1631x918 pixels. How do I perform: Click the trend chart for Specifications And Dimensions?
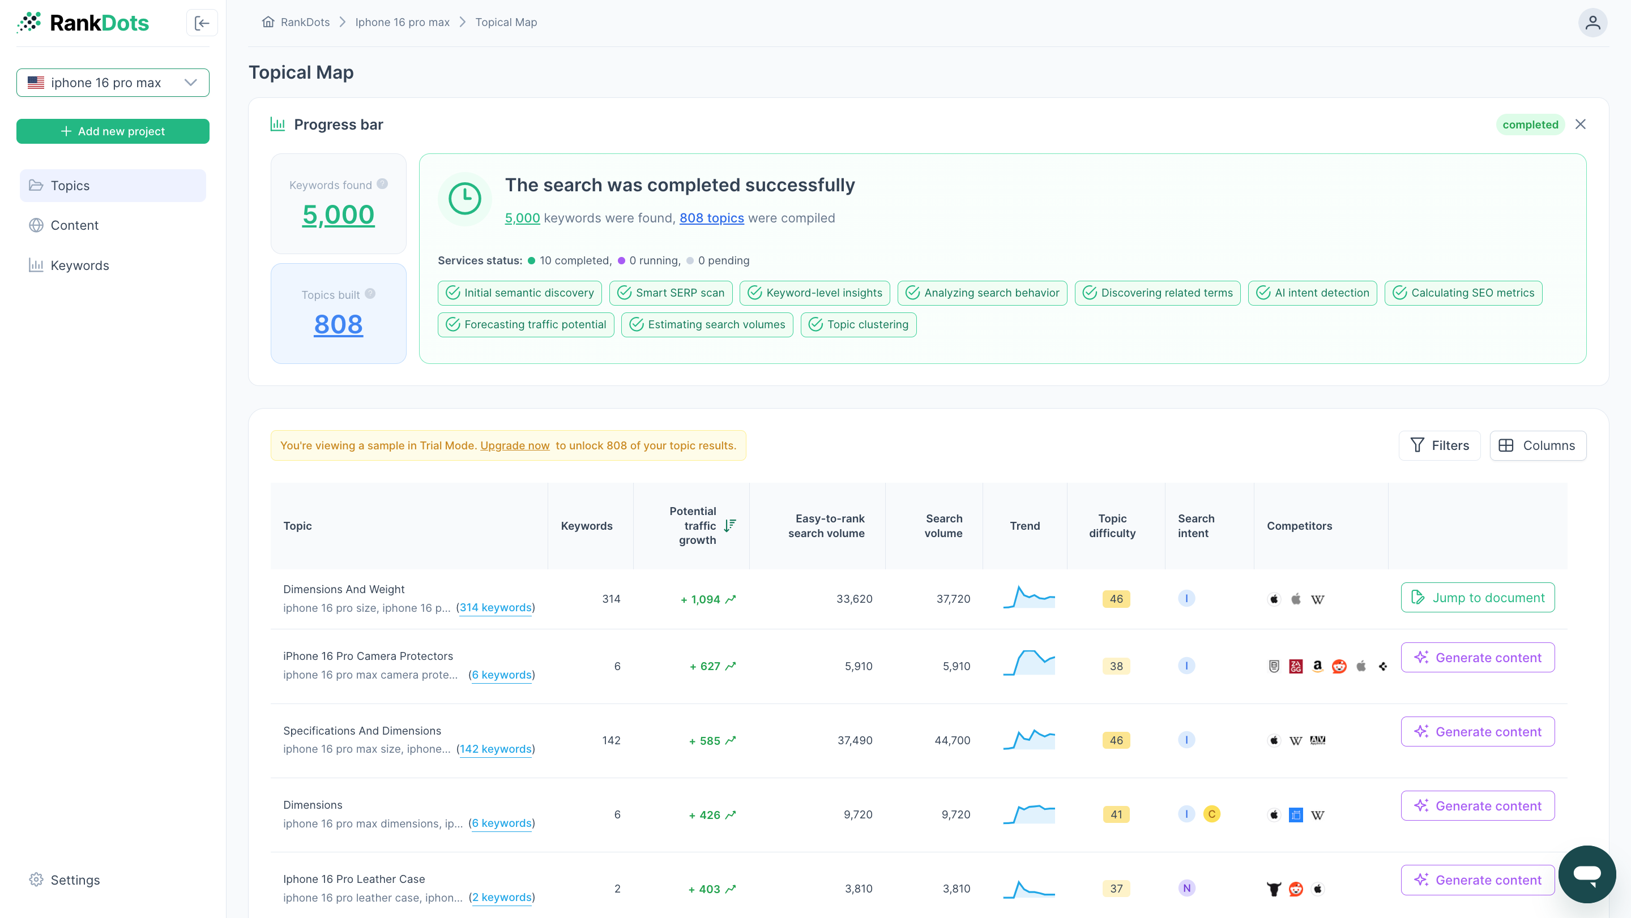pyautogui.click(x=1028, y=739)
